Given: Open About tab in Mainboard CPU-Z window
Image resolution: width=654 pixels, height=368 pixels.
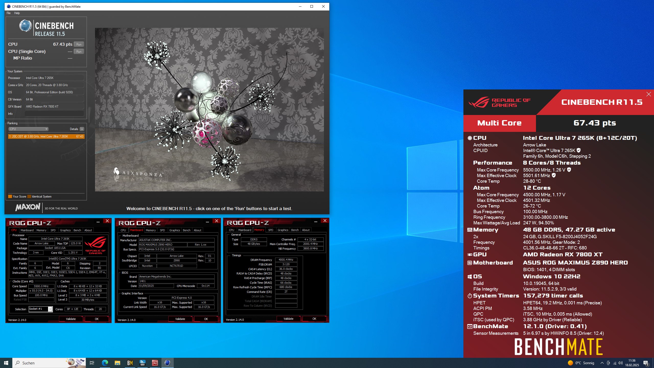Looking at the screenshot, I should [197, 230].
